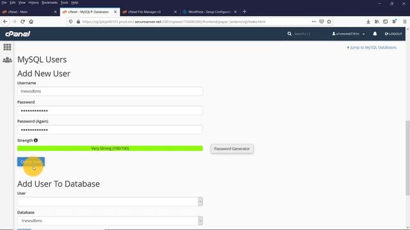Open the Tools menu
Viewport: 410px width, 230px height.
click(64, 3)
